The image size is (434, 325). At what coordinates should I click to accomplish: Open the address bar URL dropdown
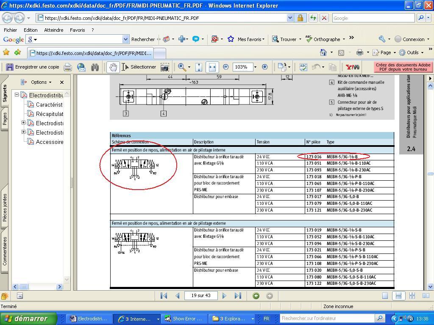point(290,18)
